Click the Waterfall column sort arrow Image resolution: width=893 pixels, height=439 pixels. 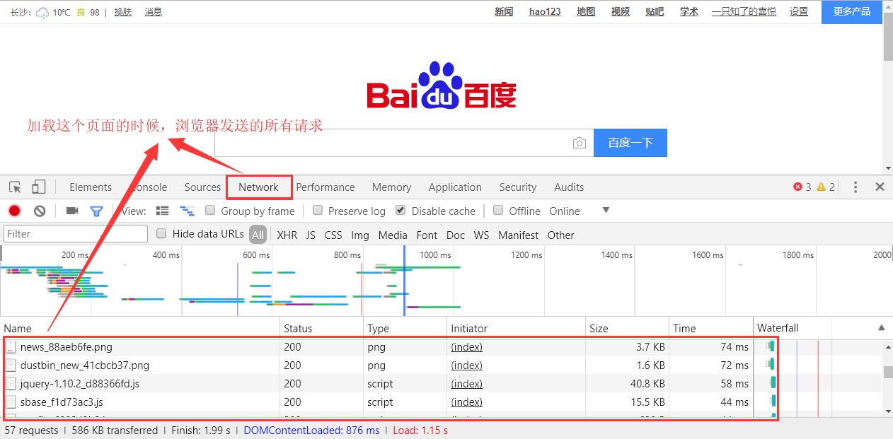tap(881, 327)
